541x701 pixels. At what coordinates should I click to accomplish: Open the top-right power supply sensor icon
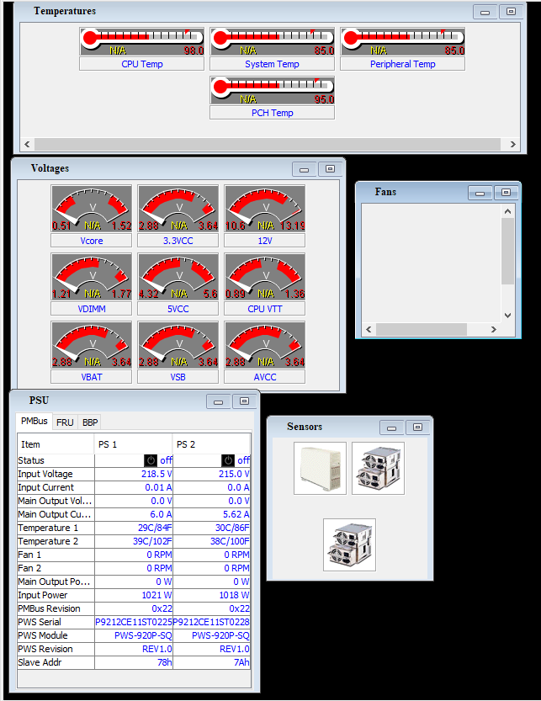click(x=379, y=468)
